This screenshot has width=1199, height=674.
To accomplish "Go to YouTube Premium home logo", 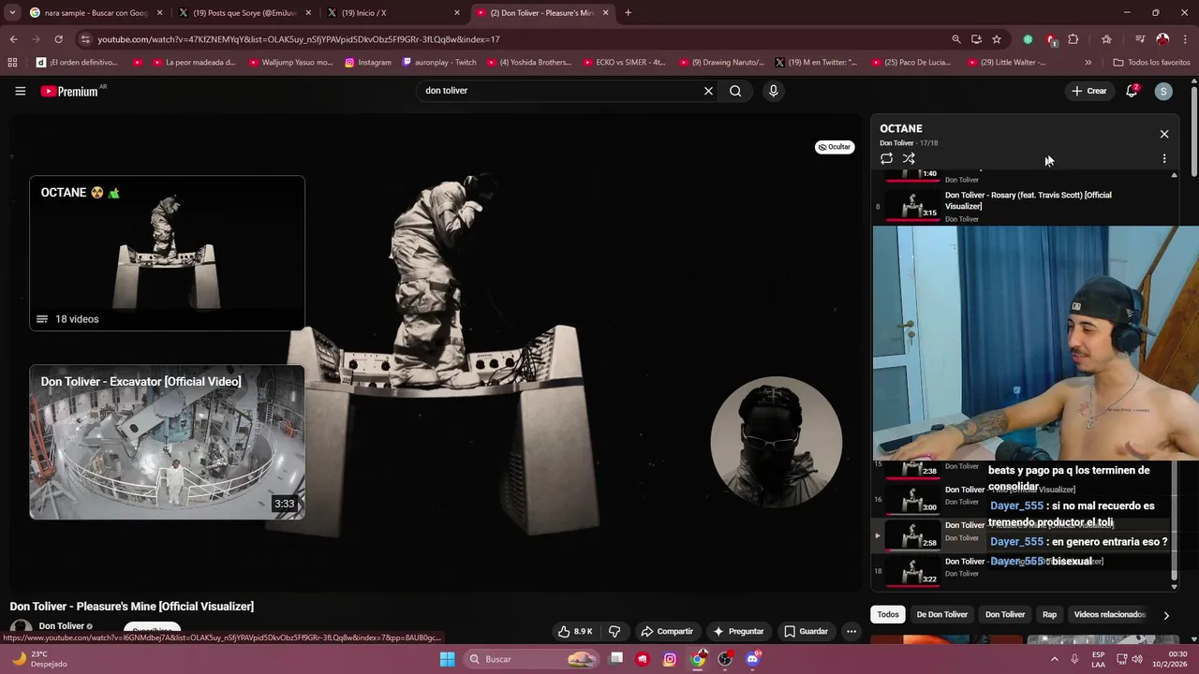I will (70, 91).
